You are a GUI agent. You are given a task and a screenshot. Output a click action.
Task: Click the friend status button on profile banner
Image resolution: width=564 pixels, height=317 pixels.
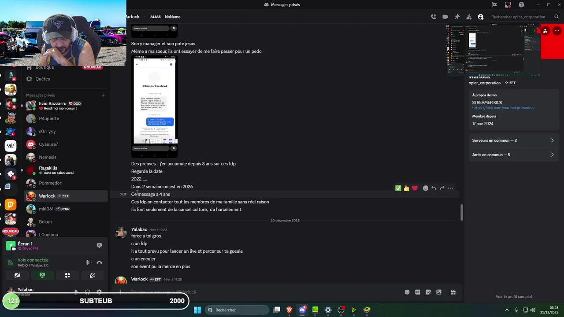coord(545,31)
